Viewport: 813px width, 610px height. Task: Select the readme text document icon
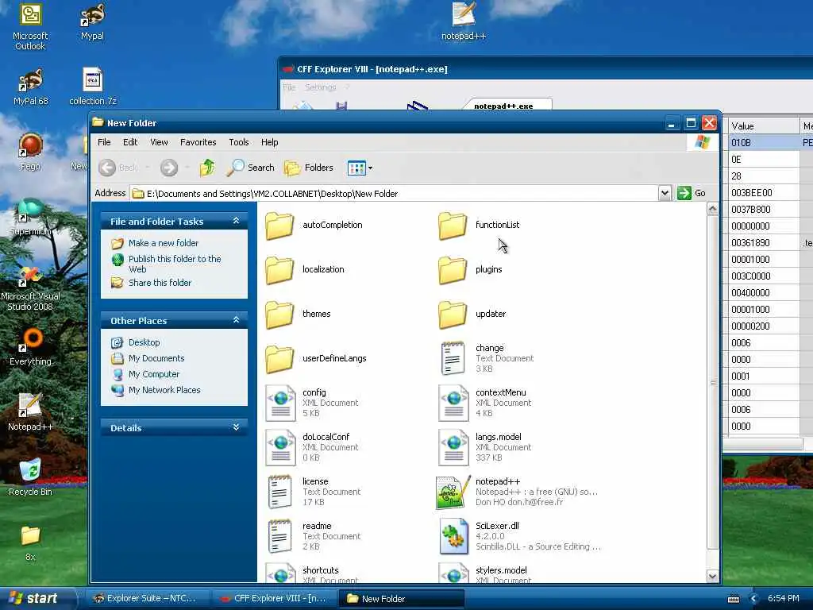pos(279,536)
